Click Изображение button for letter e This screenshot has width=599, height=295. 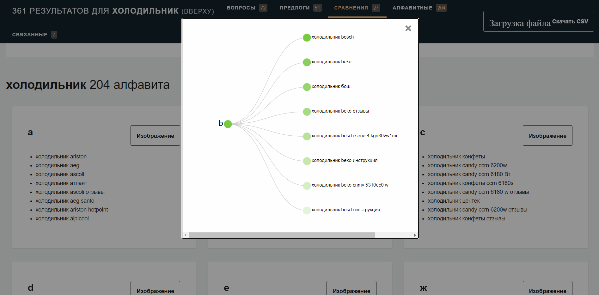(x=351, y=288)
